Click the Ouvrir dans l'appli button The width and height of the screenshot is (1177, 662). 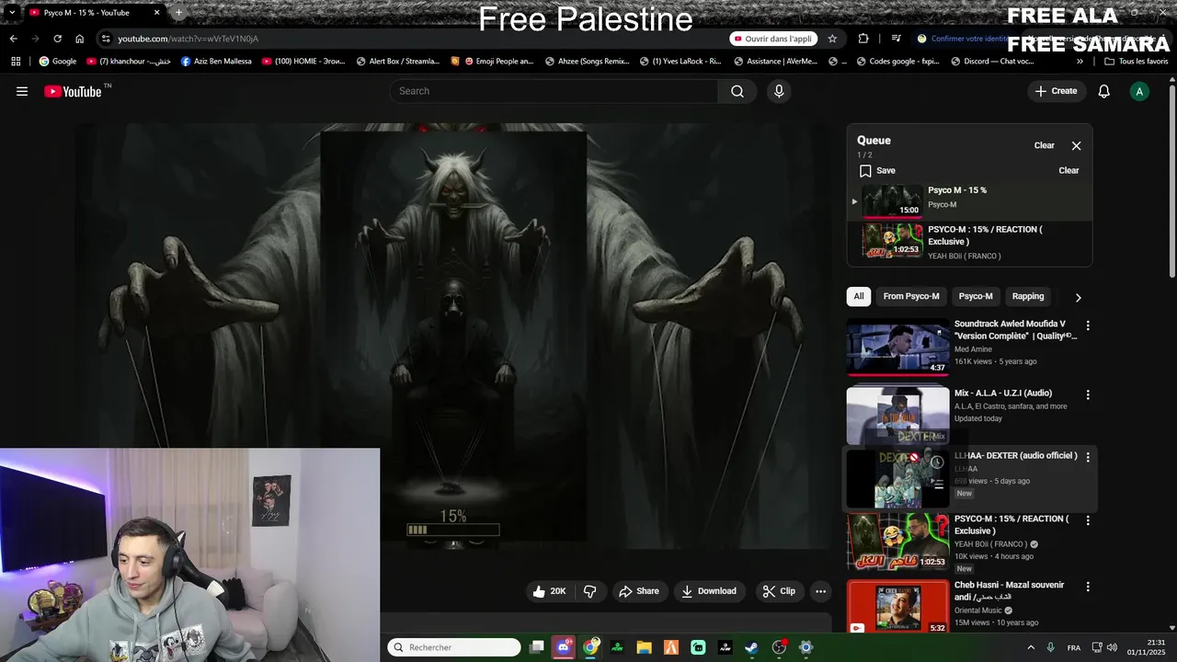tap(773, 39)
